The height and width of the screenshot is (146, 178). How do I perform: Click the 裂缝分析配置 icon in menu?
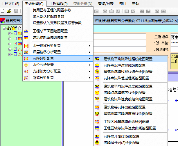(26, 78)
